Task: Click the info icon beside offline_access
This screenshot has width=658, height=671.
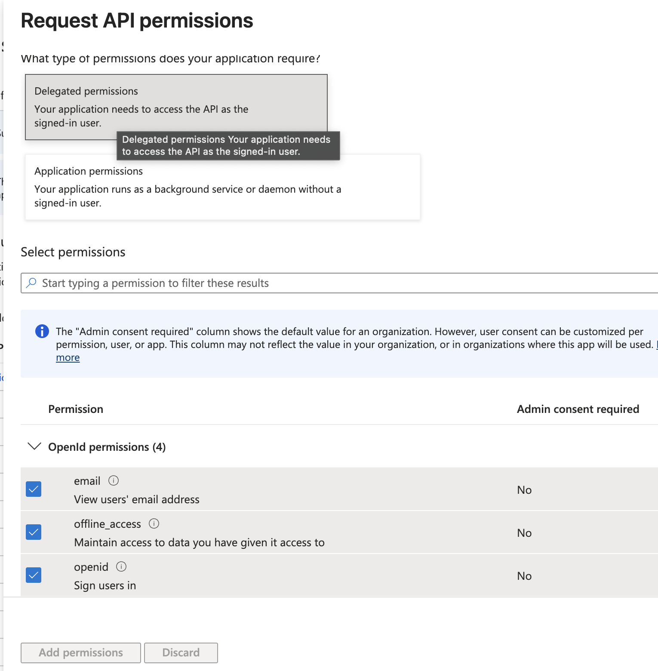Action: pos(154,523)
